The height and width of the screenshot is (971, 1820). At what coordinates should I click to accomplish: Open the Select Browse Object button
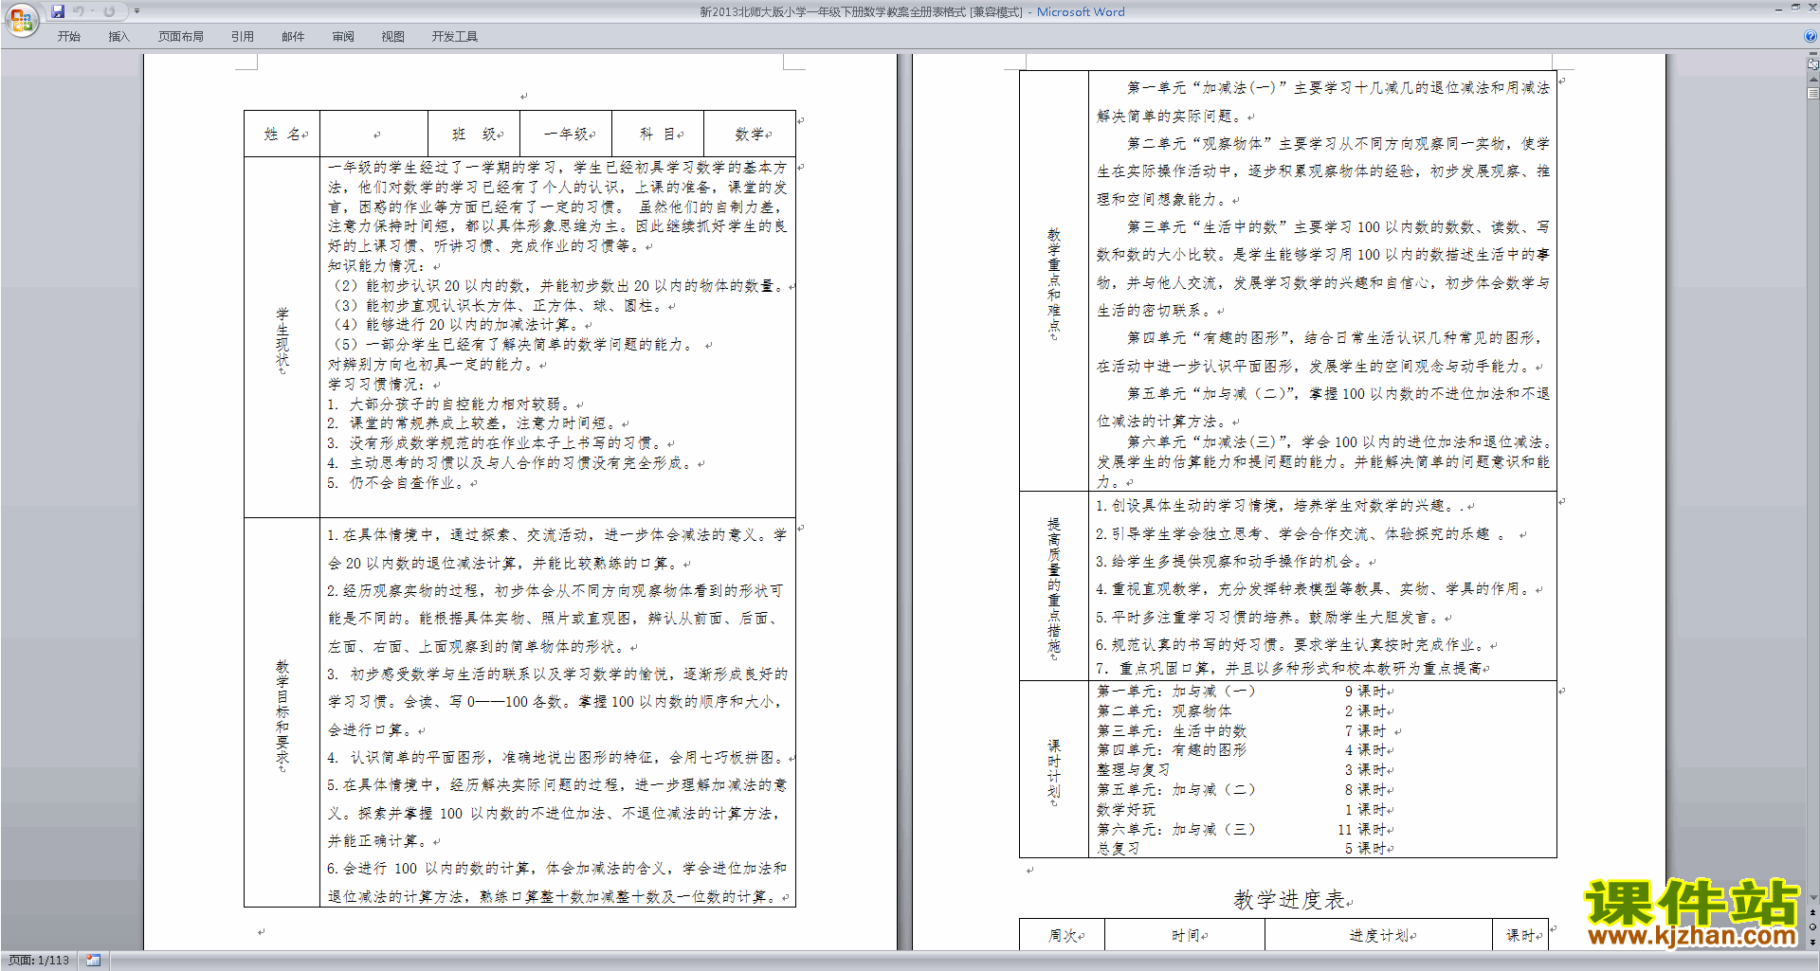click(x=1812, y=926)
